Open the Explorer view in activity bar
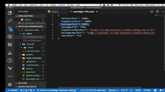 10,13
